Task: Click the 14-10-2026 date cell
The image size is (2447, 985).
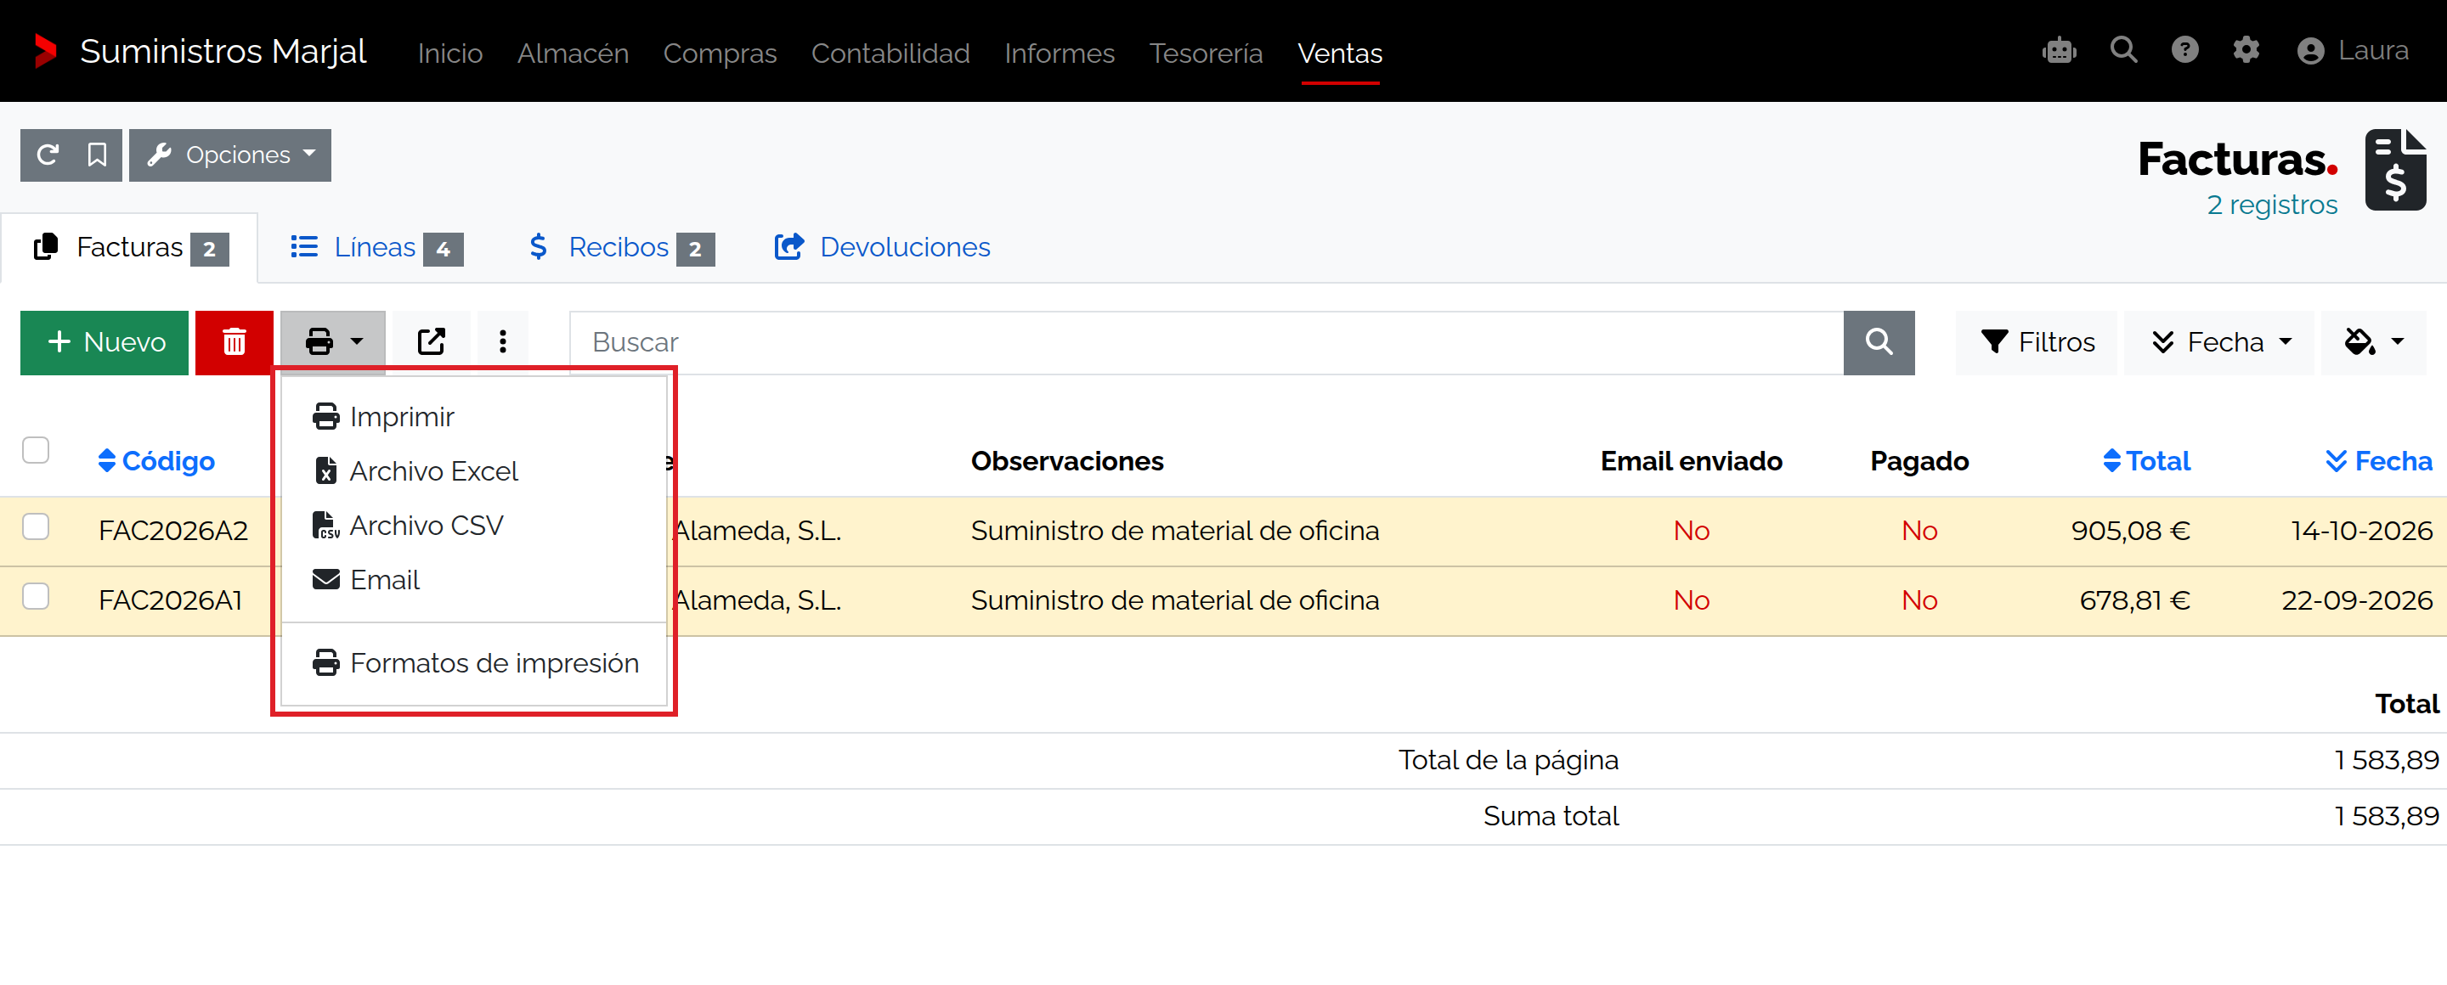Action: point(2361,531)
